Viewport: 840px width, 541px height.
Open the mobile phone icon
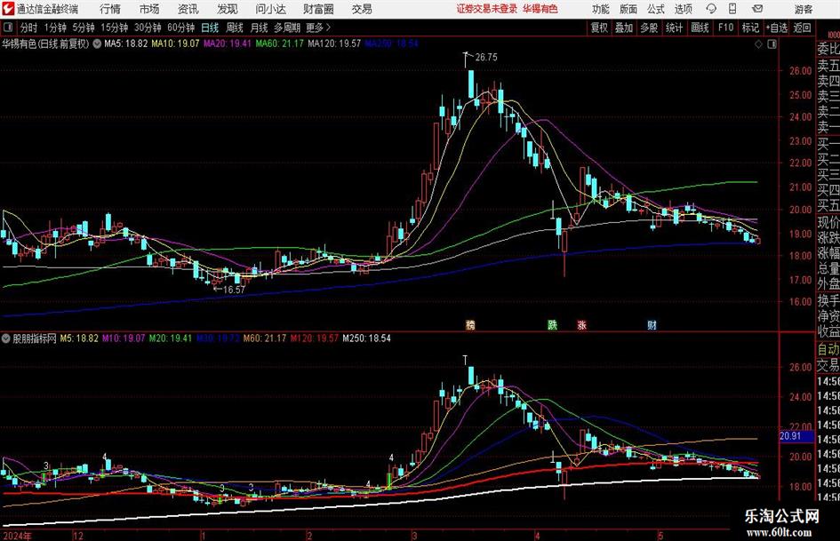(732, 9)
